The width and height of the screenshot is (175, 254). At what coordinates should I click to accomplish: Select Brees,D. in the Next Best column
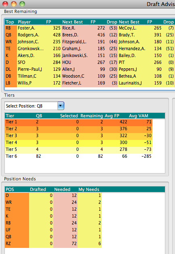[70, 35]
